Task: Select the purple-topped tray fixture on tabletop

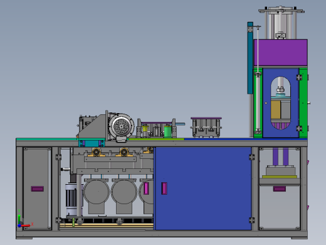Action: coord(206,127)
